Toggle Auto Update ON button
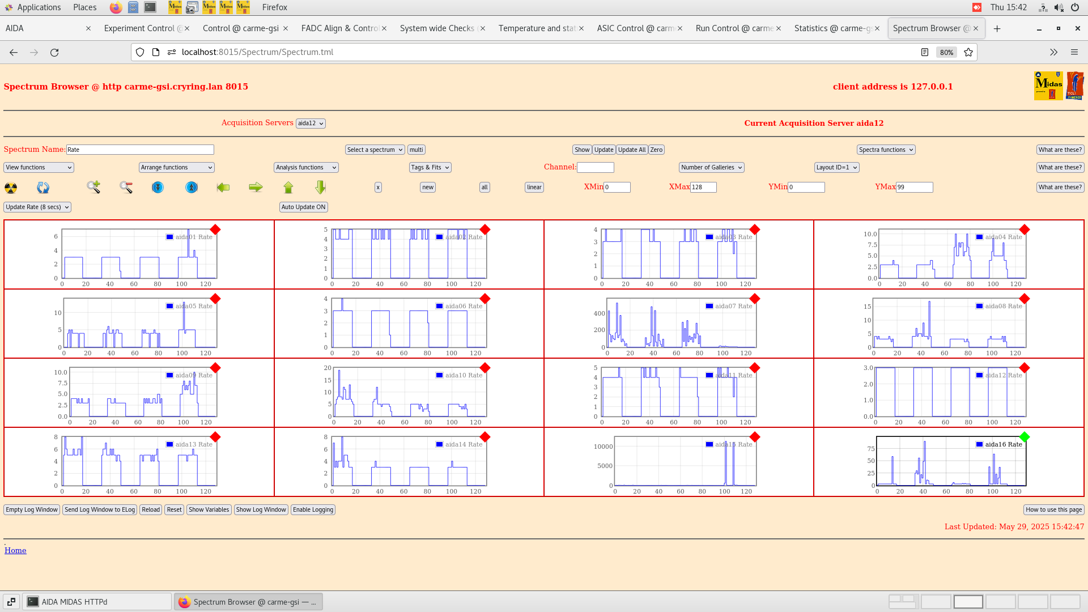Screen dimensions: 1088x612 point(303,207)
